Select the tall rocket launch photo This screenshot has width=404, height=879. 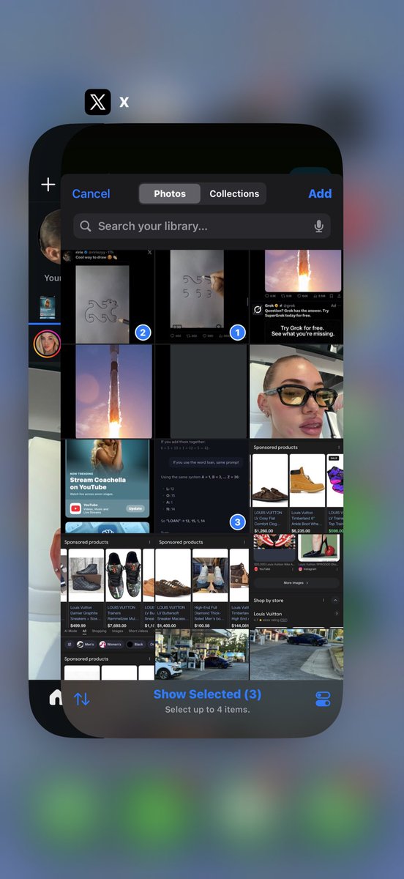(x=107, y=391)
